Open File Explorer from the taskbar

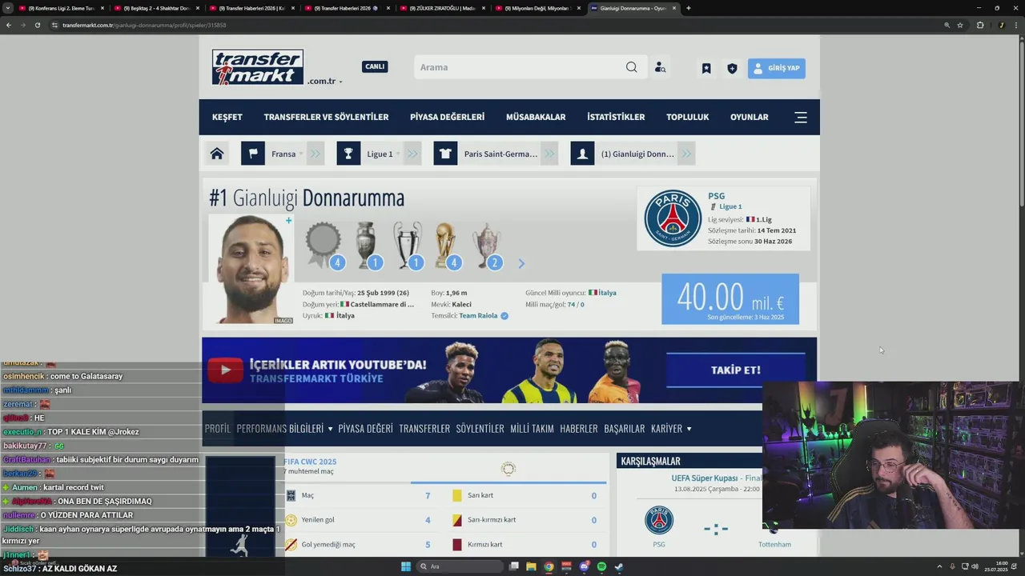(531, 566)
